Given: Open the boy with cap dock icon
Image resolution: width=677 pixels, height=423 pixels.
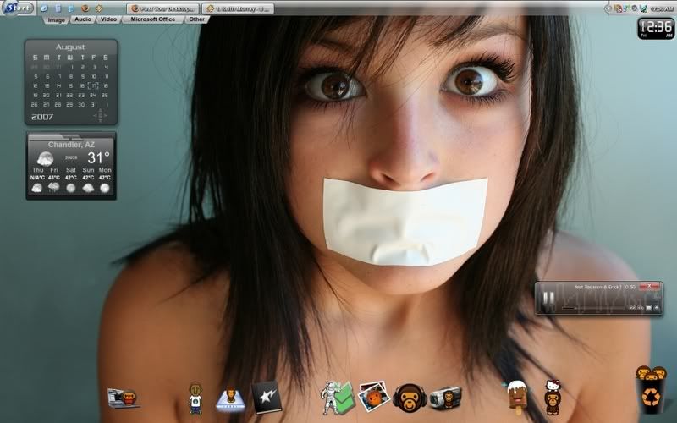Looking at the screenshot, I should (195, 398).
